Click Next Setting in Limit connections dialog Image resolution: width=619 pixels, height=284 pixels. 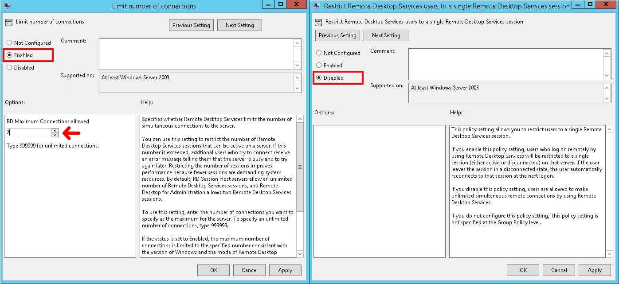(x=239, y=25)
